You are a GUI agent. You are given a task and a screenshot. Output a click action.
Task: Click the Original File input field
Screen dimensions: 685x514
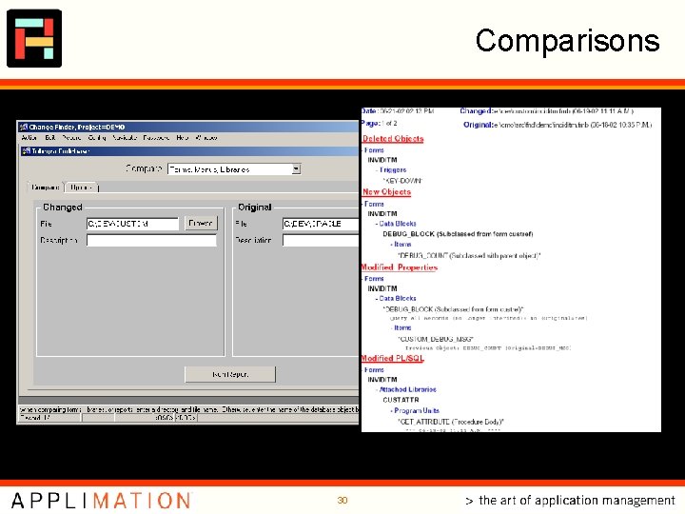[x=321, y=224]
